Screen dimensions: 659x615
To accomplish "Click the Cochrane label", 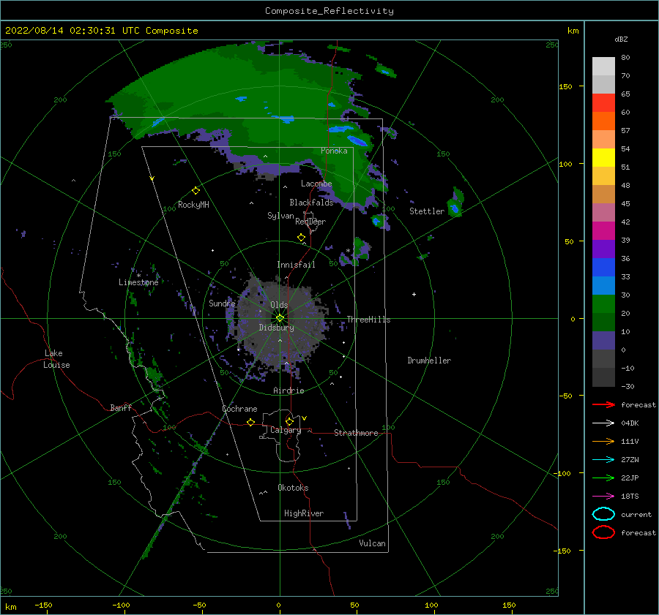I will (x=239, y=409).
